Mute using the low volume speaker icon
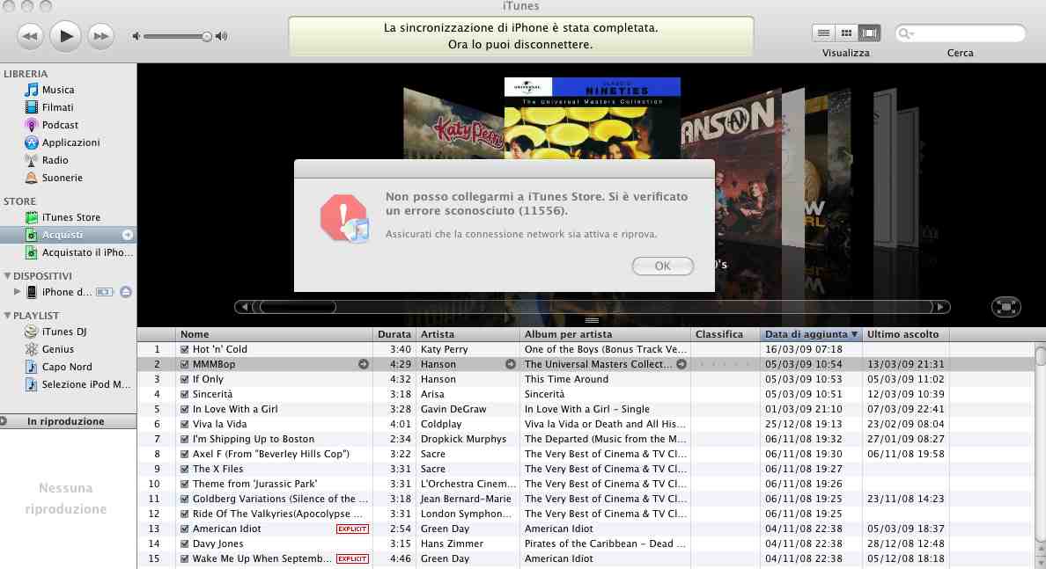The width and height of the screenshot is (1046, 569). point(136,36)
